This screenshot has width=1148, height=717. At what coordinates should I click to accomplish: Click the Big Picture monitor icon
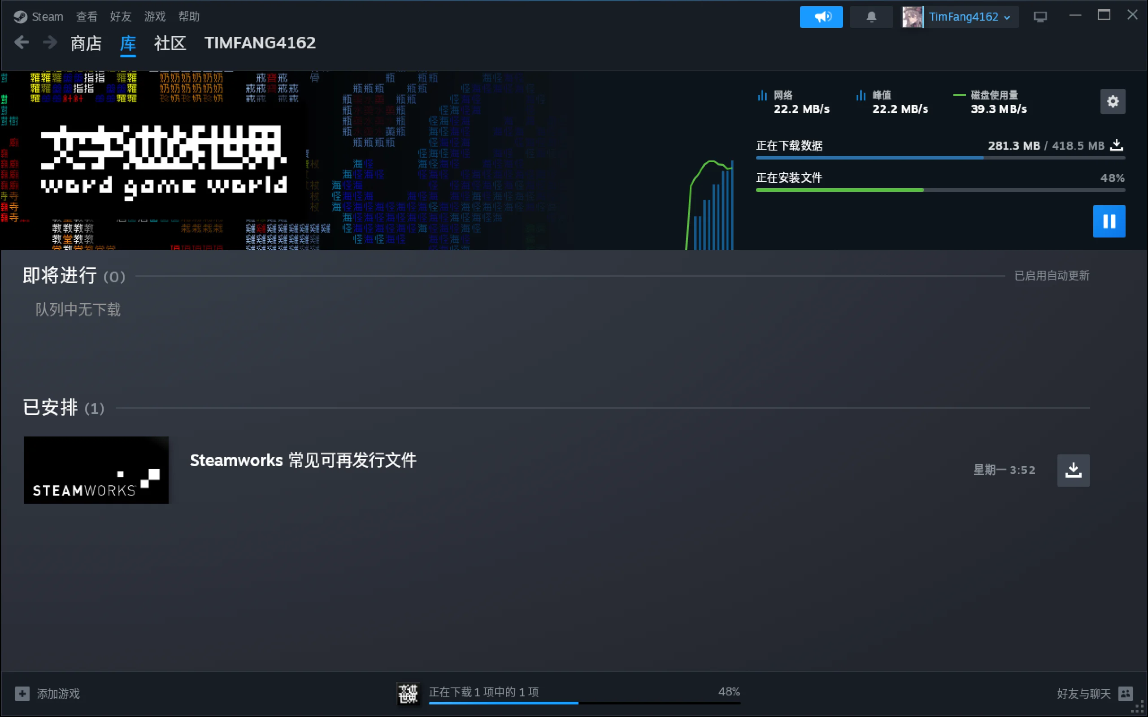click(x=1040, y=17)
